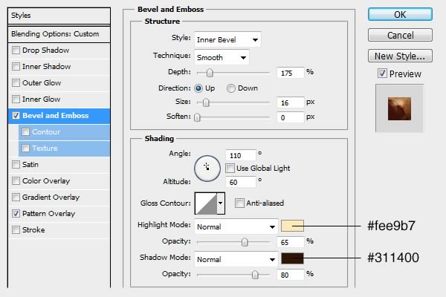This screenshot has width=446, height=297.
Task: Check the Satin checkbox
Action: [x=16, y=165]
